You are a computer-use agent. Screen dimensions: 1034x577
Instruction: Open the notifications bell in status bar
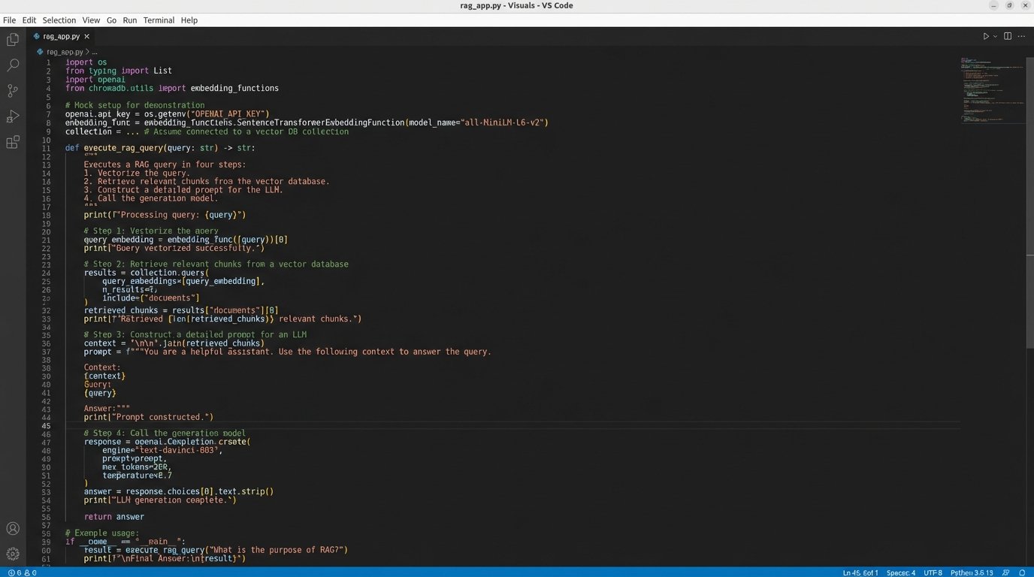(x=1022, y=572)
